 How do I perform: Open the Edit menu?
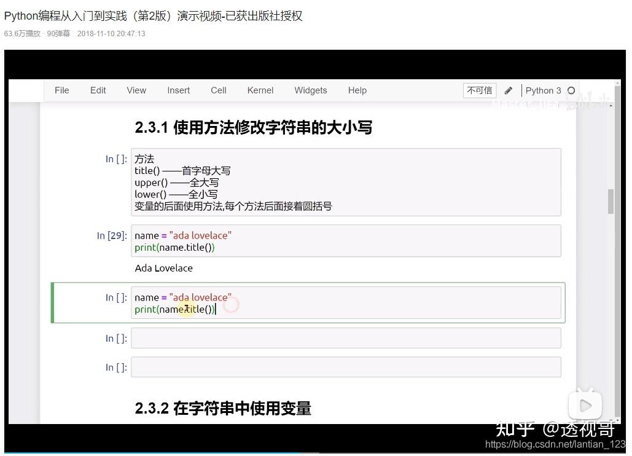[x=98, y=90]
